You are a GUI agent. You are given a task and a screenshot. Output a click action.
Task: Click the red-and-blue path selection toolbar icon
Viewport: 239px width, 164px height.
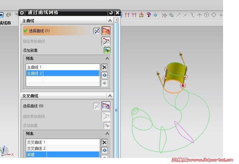[x=148, y=15]
